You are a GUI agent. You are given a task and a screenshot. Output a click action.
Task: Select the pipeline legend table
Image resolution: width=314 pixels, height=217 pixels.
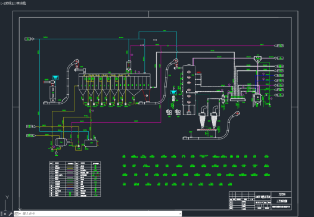[x=75, y=179]
